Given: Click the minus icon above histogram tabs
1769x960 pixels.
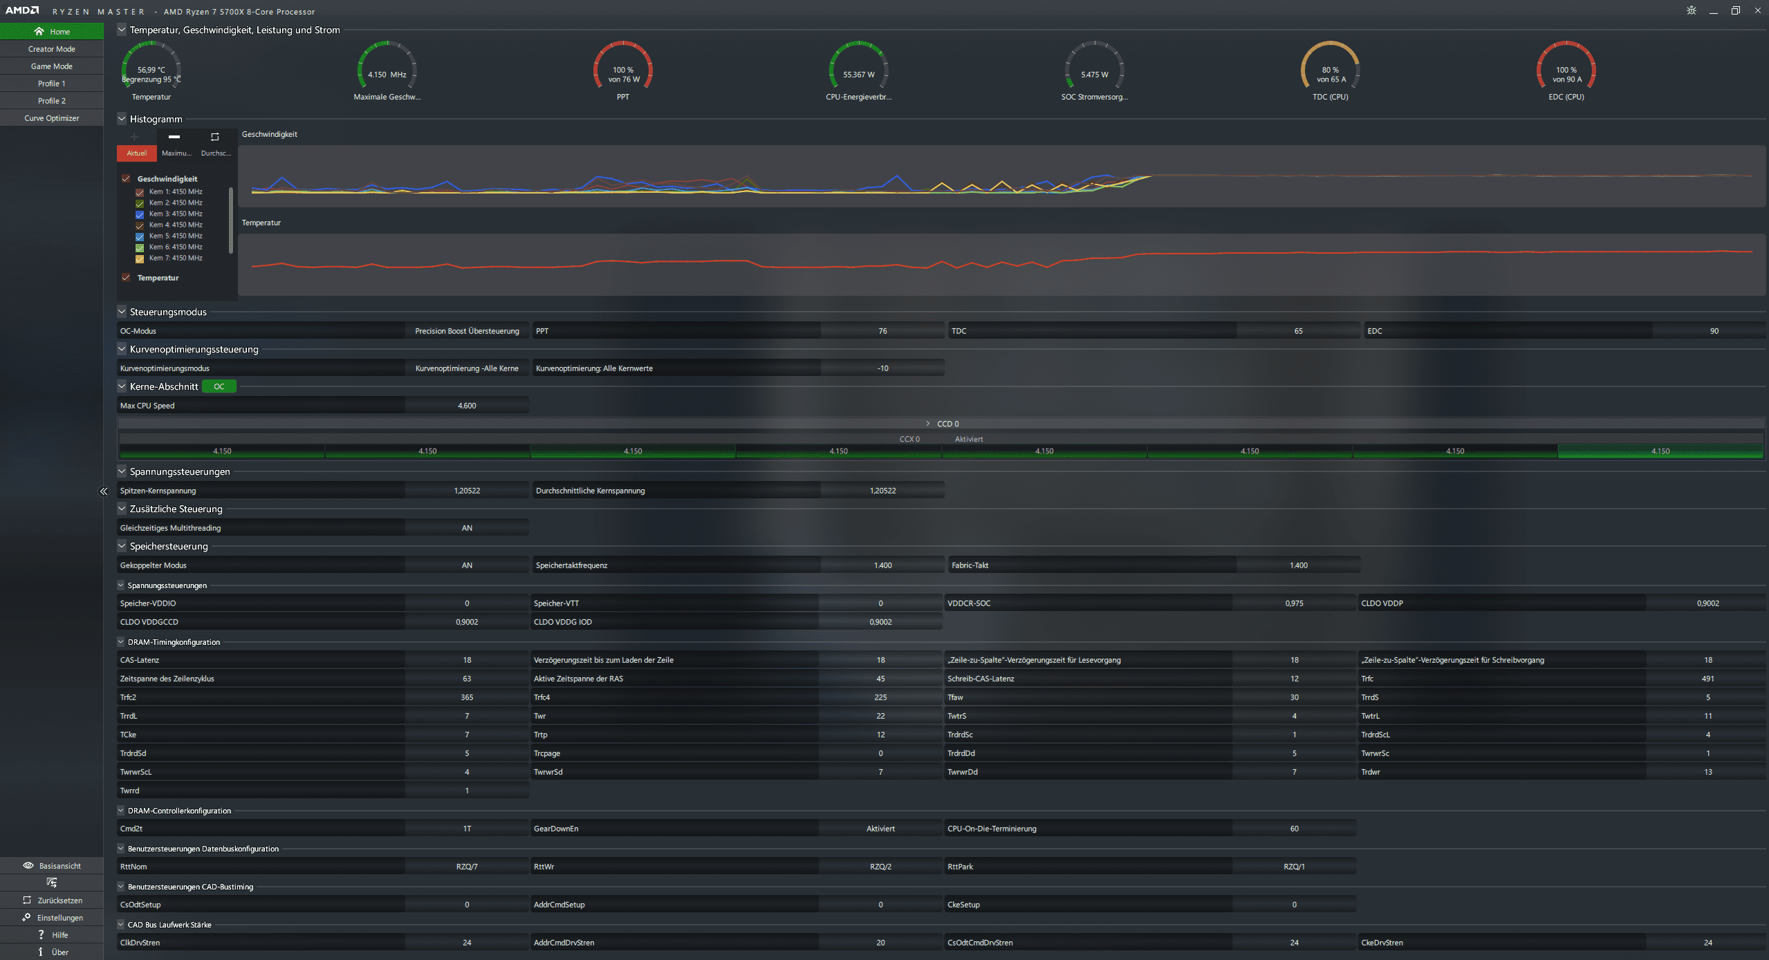Looking at the screenshot, I should pyautogui.click(x=174, y=137).
